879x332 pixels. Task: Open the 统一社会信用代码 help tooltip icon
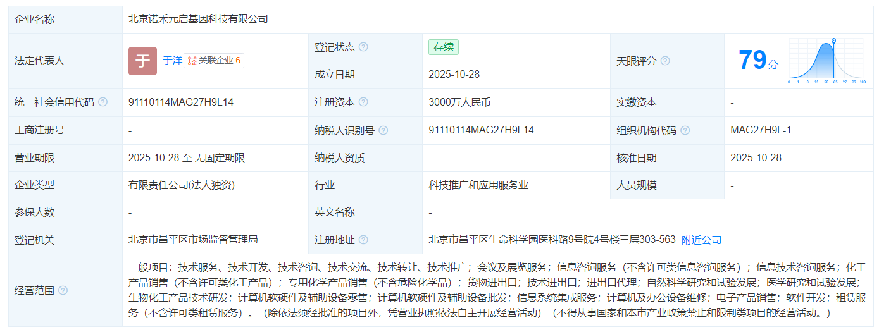(x=103, y=102)
